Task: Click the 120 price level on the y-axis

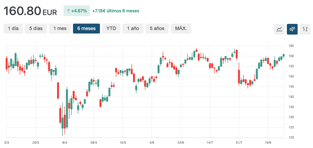Action: click(x=291, y=138)
